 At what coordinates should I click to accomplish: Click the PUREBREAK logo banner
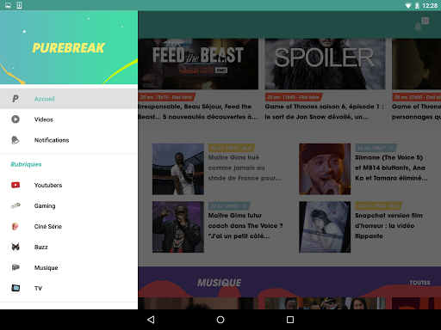[69, 47]
